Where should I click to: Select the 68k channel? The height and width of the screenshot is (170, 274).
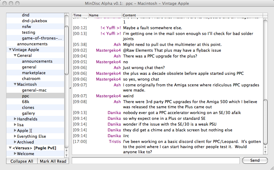point(26,102)
